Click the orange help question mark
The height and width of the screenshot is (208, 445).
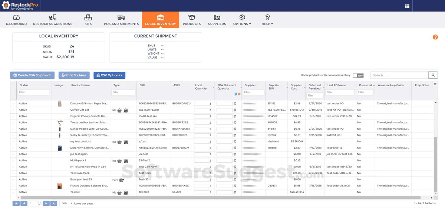point(435,37)
